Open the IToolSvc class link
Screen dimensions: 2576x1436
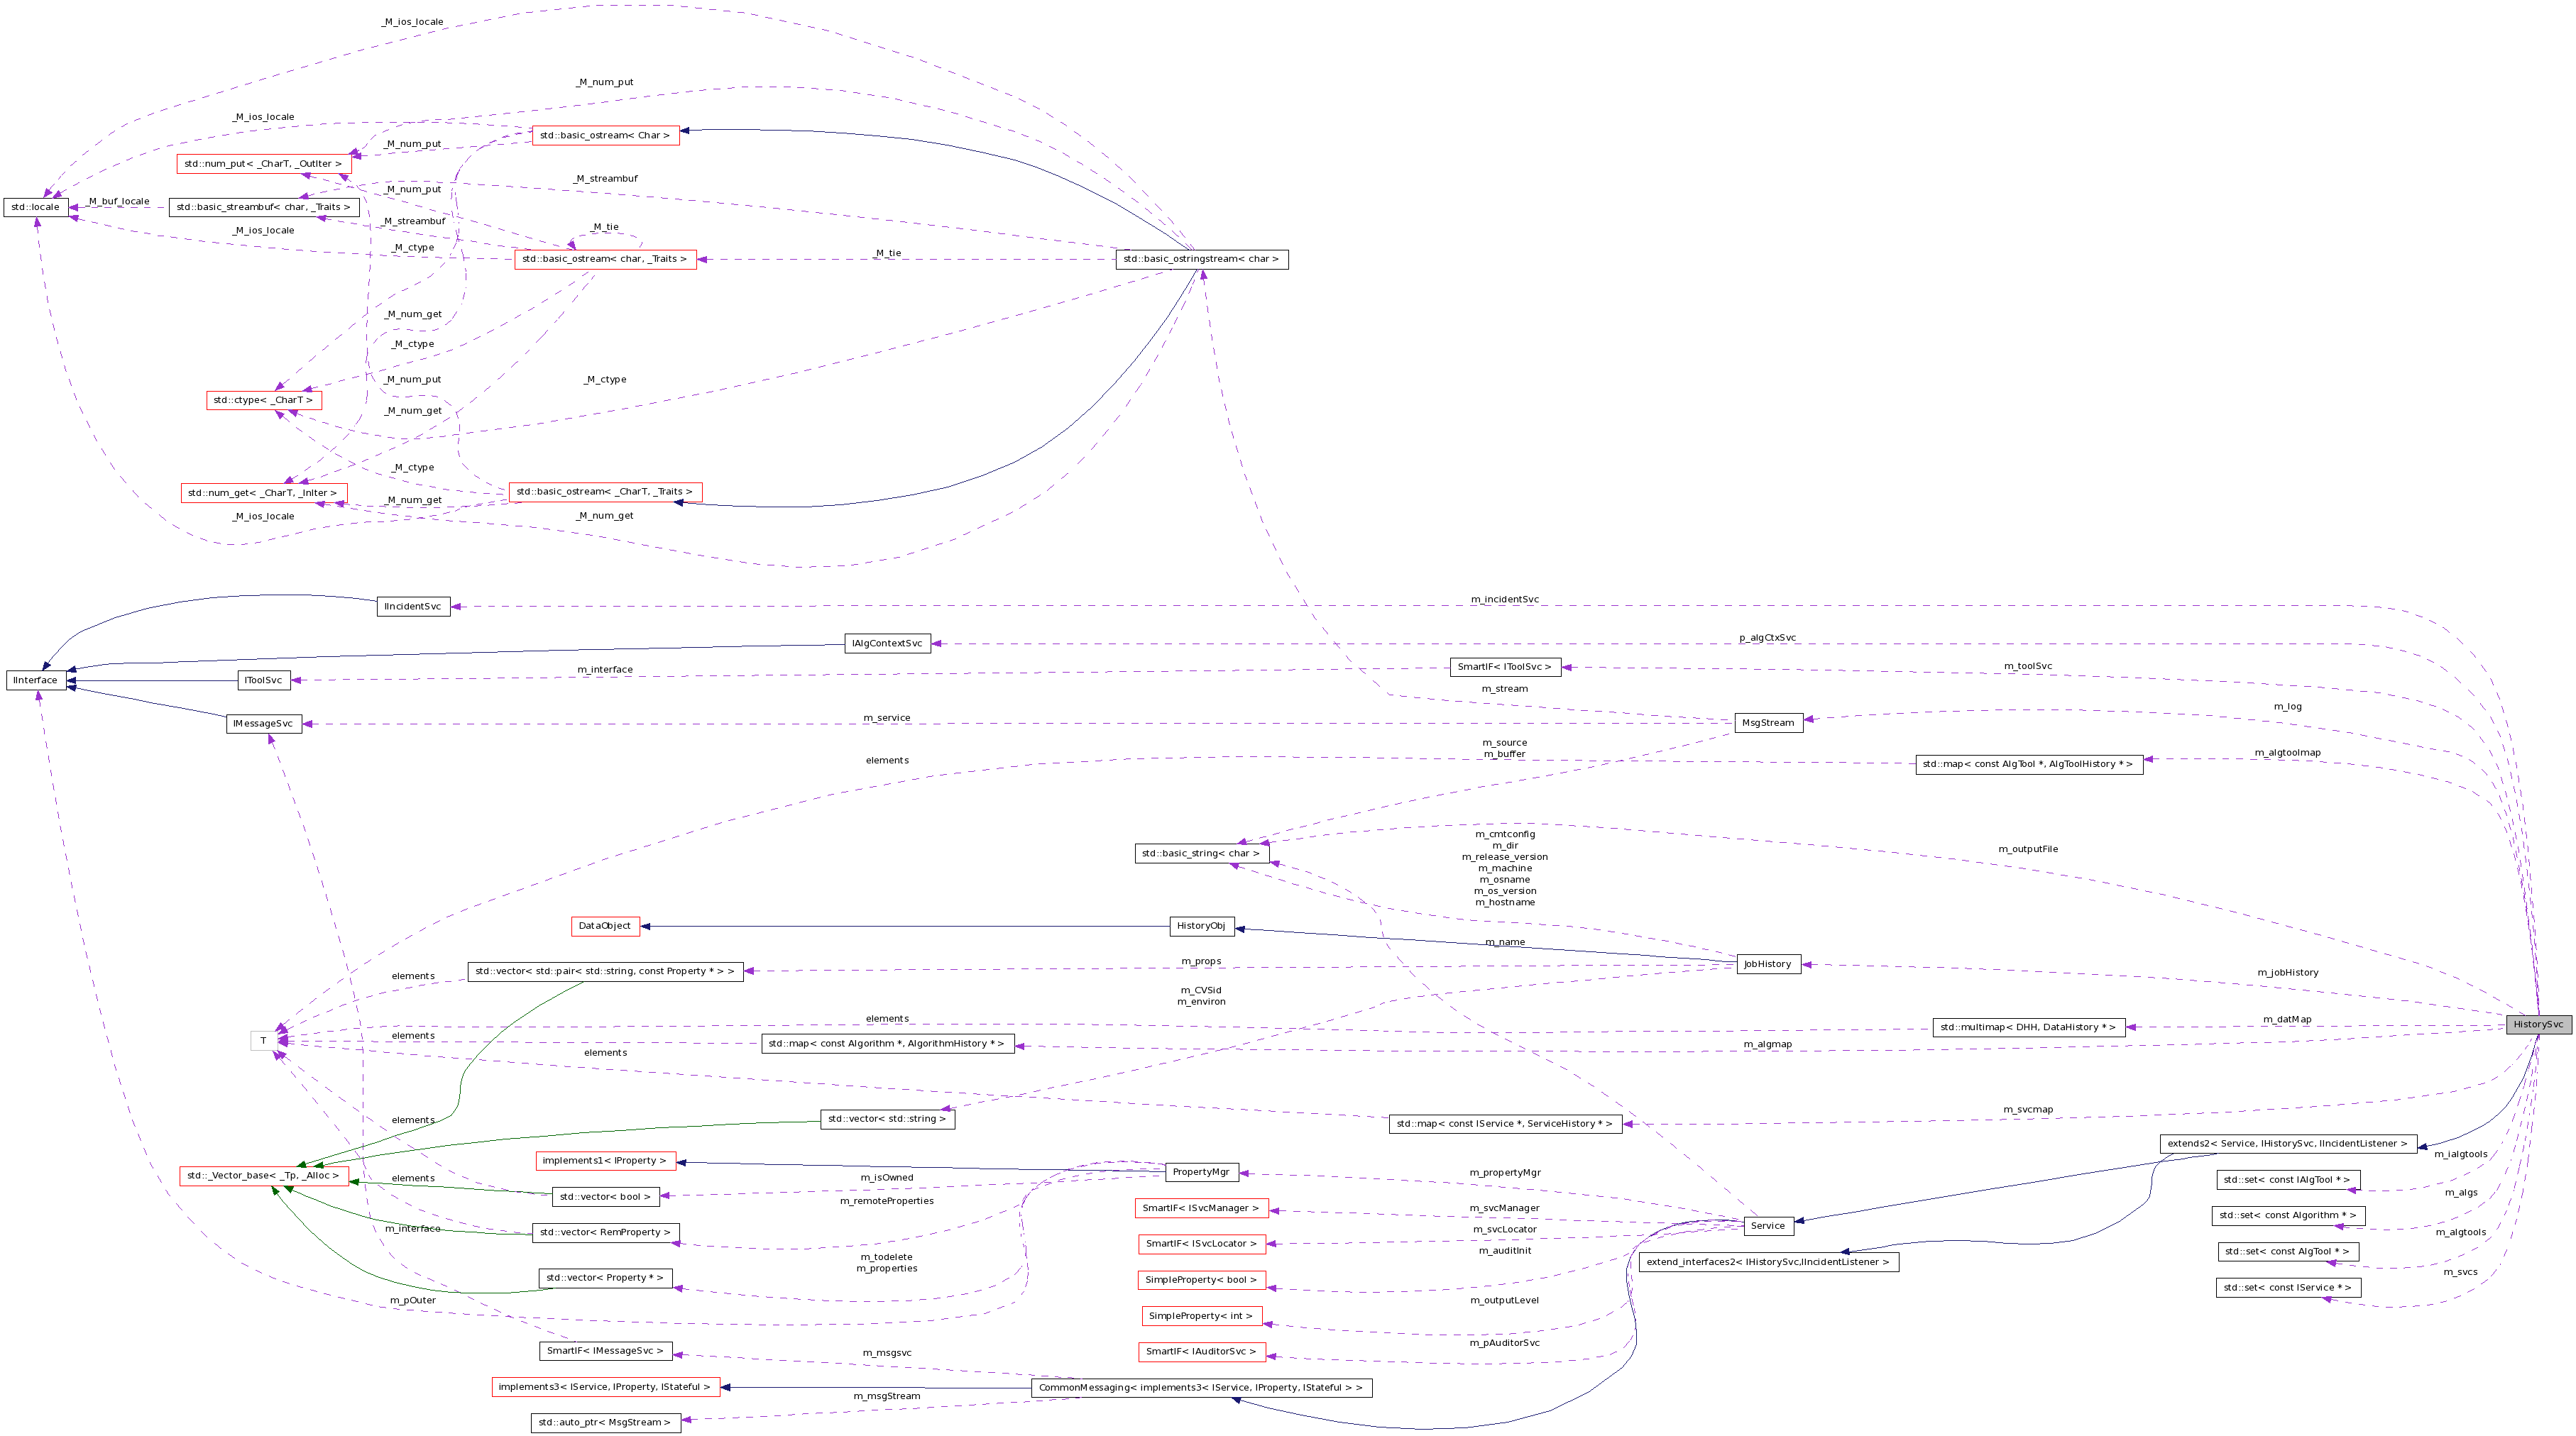point(262,680)
